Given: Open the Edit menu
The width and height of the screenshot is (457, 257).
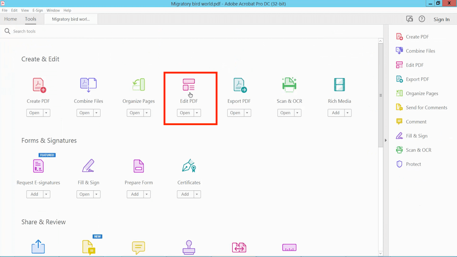Looking at the screenshot, I should point(14,10).
